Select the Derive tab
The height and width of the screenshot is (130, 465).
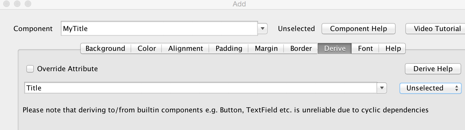click(x=335, y=48)
